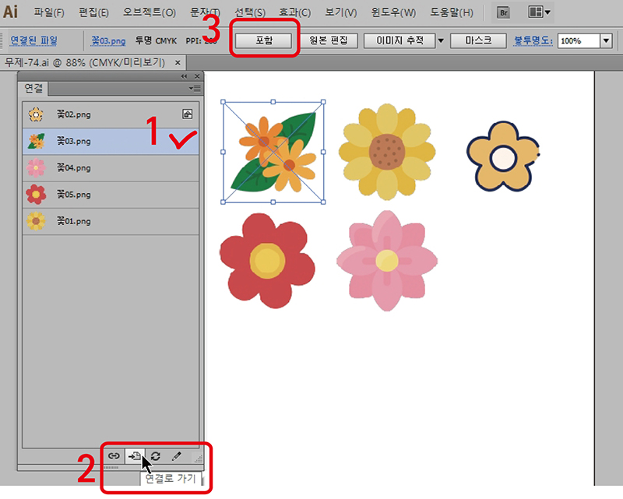Click the 이미지 추적 button
This screenshot has width=623, height=499.
pyautogui.click(x=400, y=40)
